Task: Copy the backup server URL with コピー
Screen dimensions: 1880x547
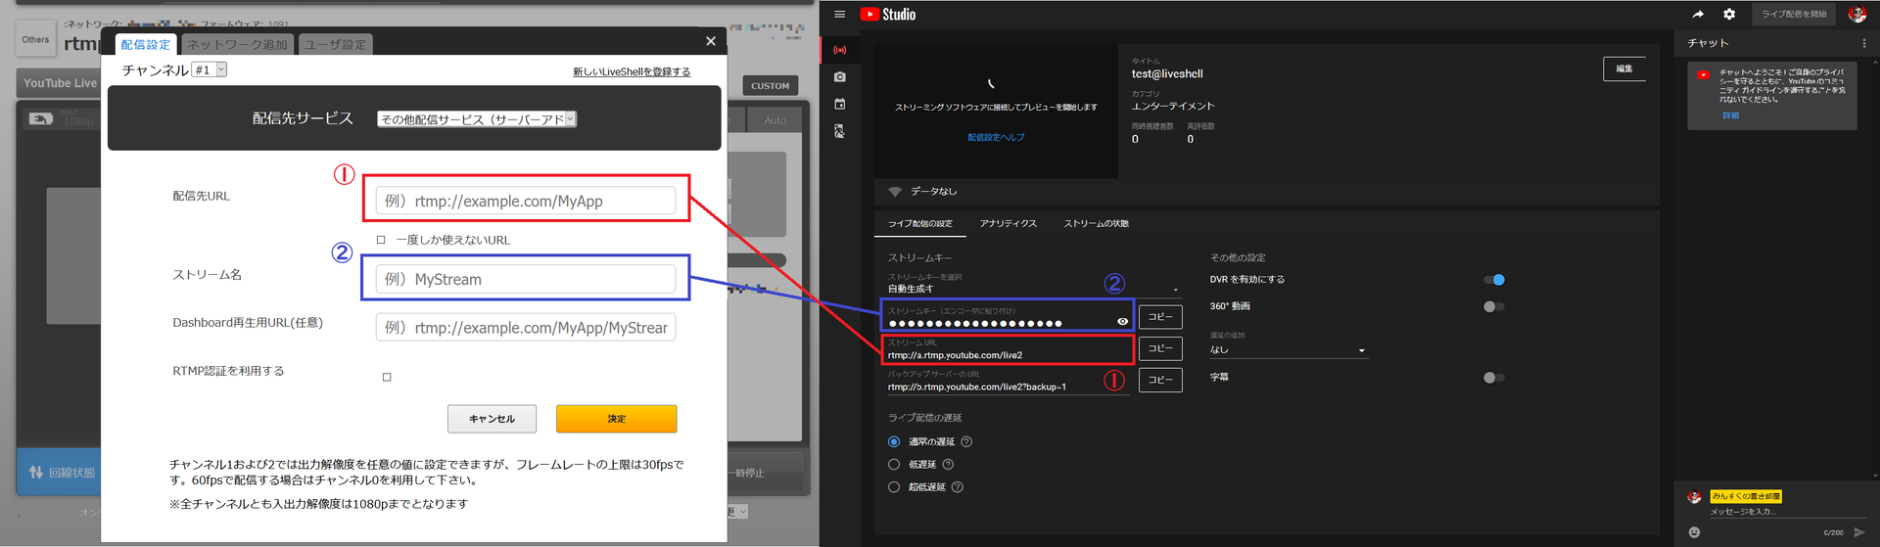Action: [1160, 380]
